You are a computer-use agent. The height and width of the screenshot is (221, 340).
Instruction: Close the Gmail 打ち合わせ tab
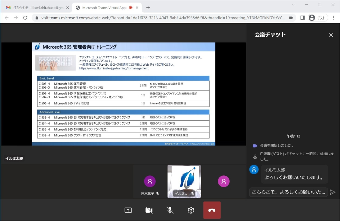point(67,8)
